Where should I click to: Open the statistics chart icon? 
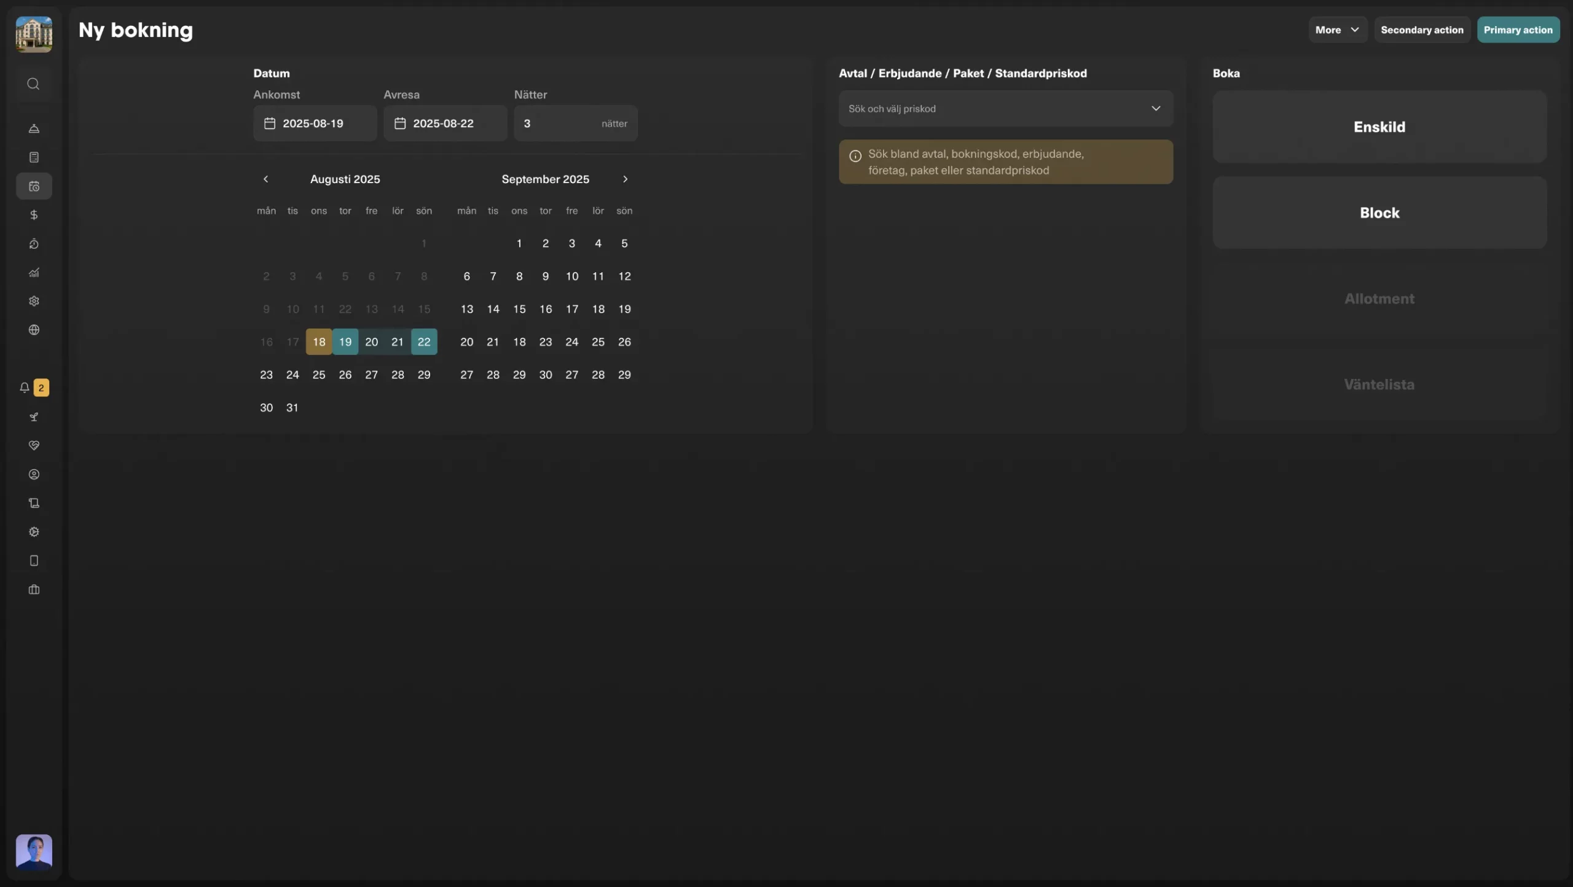click(34, 272)
